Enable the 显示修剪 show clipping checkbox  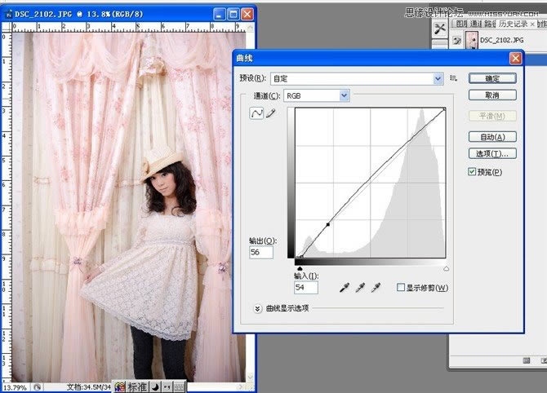pyautogui.click(x=401, y=287)
